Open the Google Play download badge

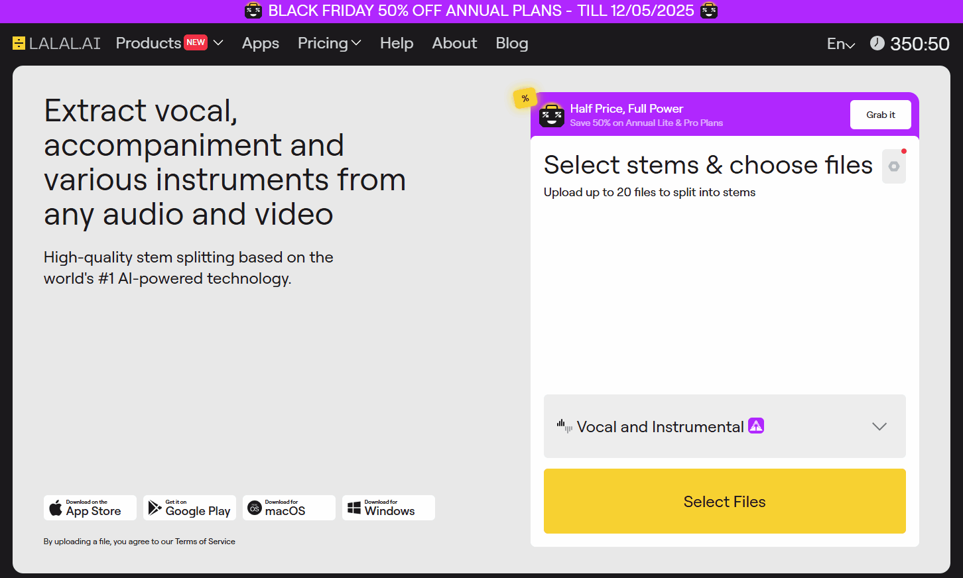(x=190, y=508)
